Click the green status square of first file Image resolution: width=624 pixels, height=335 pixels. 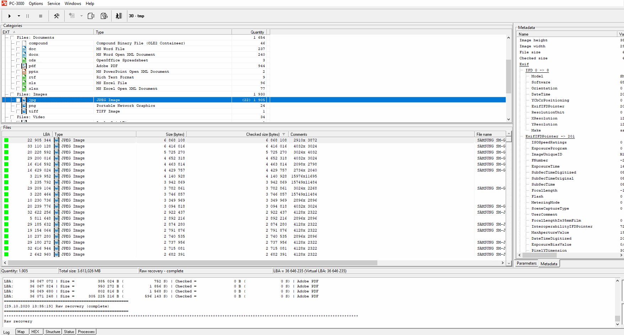[6, 140]
